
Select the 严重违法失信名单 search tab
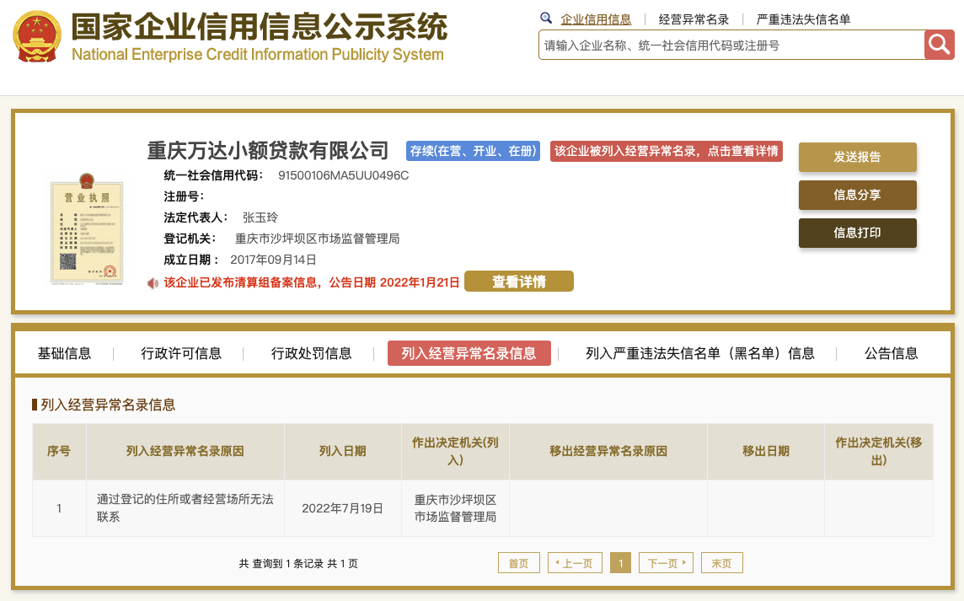point(803,19)
